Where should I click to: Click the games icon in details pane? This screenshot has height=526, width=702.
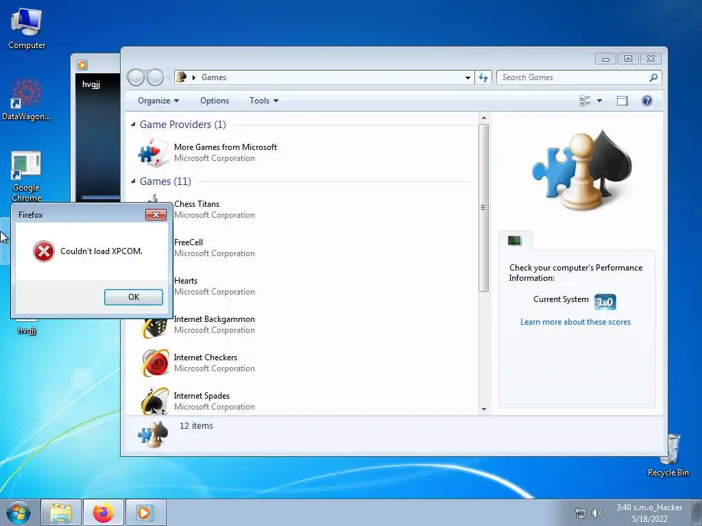pyautogui.click(x=153, y=435)
